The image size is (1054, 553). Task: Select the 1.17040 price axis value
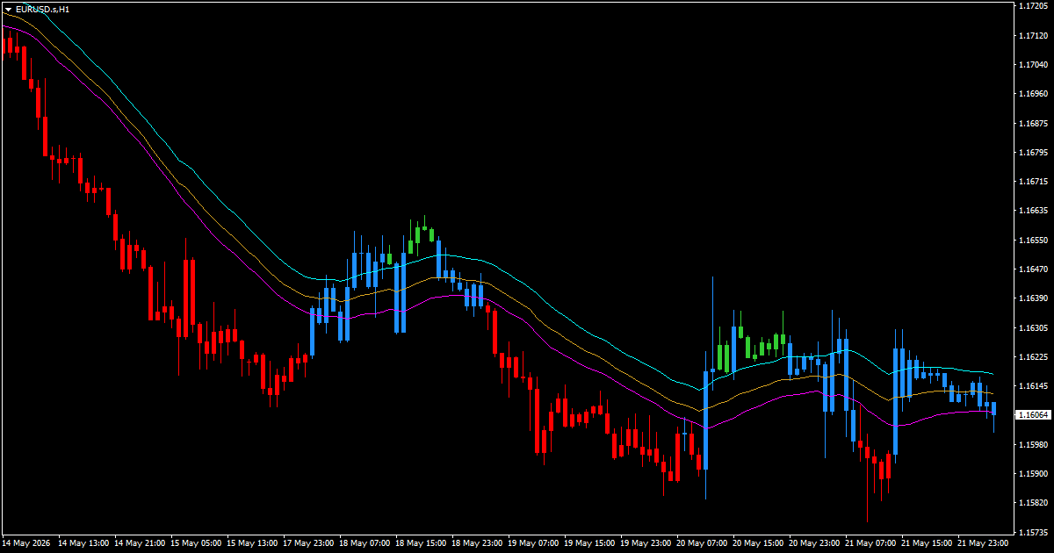point(1032,64)
